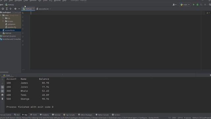Viewport: 211px width, 119px height.
Task: Select the .gitignore file in the tree
Action: tap(10, 24)
